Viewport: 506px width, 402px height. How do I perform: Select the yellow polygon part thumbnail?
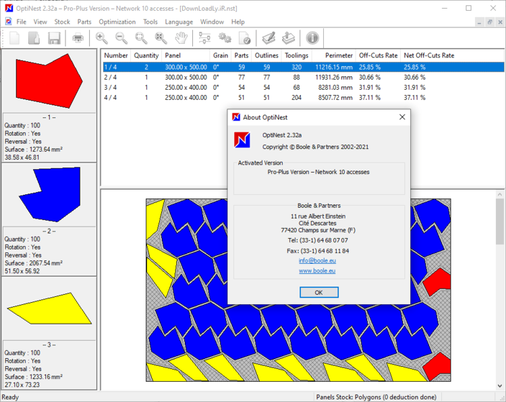(x=49, y=307)
